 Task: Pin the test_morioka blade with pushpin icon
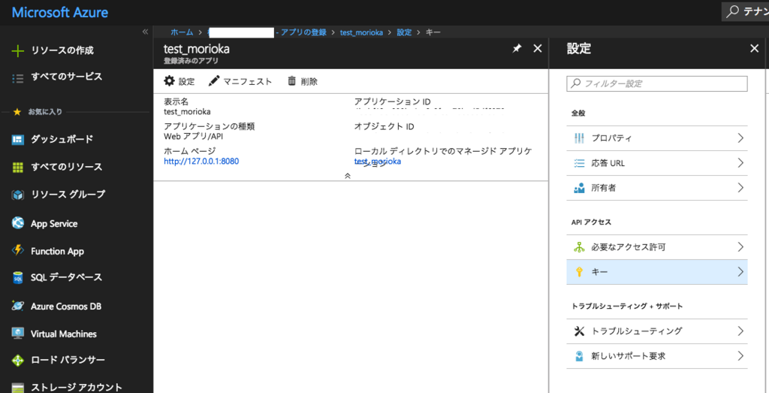pos(517,48)
